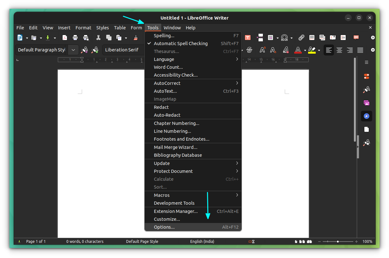Insert a comment
The image size is (389, 258).
(356, 38)
